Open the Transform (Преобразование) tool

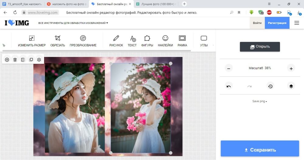click(83, 41)
